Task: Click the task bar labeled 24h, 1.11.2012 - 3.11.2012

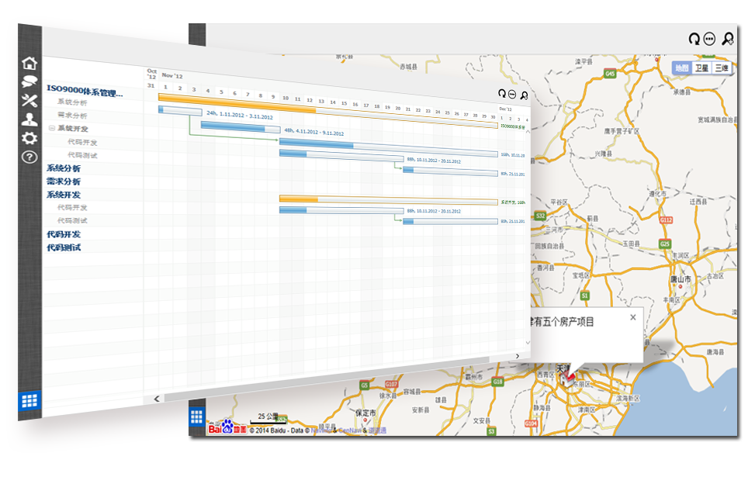Action: click(180, 111)
